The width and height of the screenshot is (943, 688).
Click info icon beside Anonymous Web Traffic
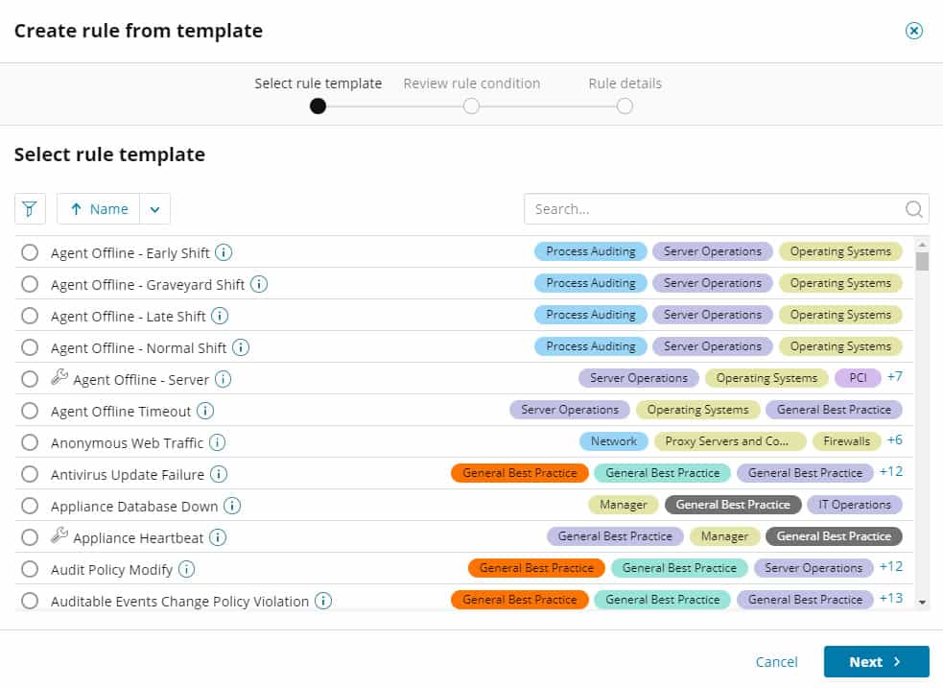[x=217, y=442]
